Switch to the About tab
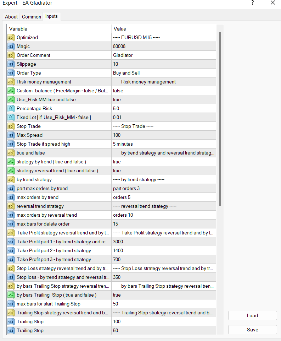Screen dimensions: 281x341 tap(11, 17)
